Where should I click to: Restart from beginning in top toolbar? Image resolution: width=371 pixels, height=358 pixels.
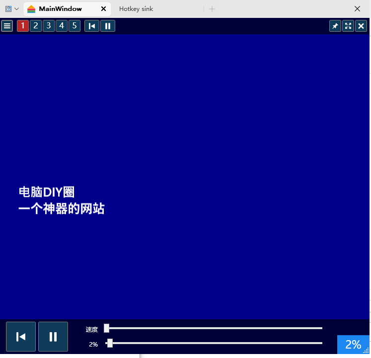pos(92,26)
